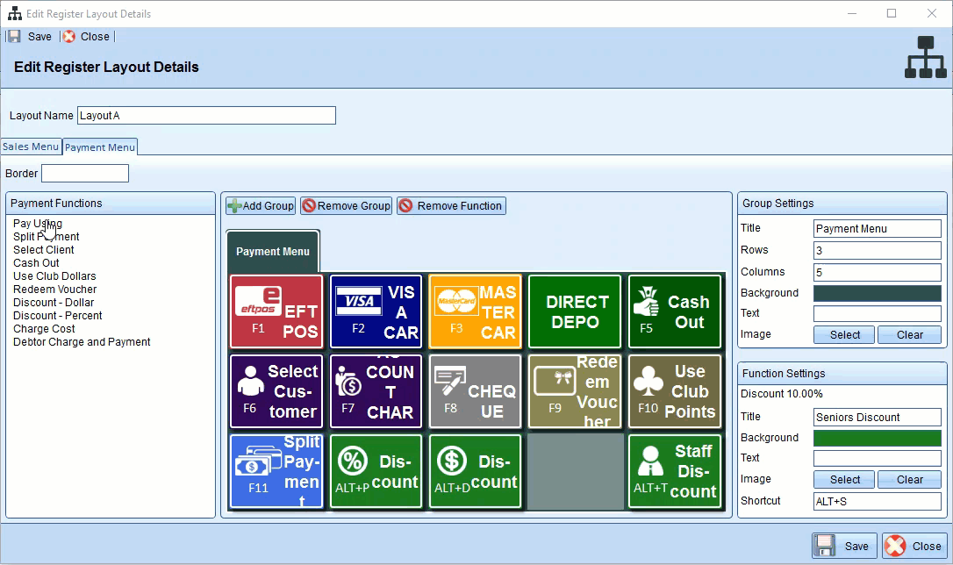Select the Redeem Voucher F9 tile
Screen dimensions: 953x565
click(x=575, y=391)
